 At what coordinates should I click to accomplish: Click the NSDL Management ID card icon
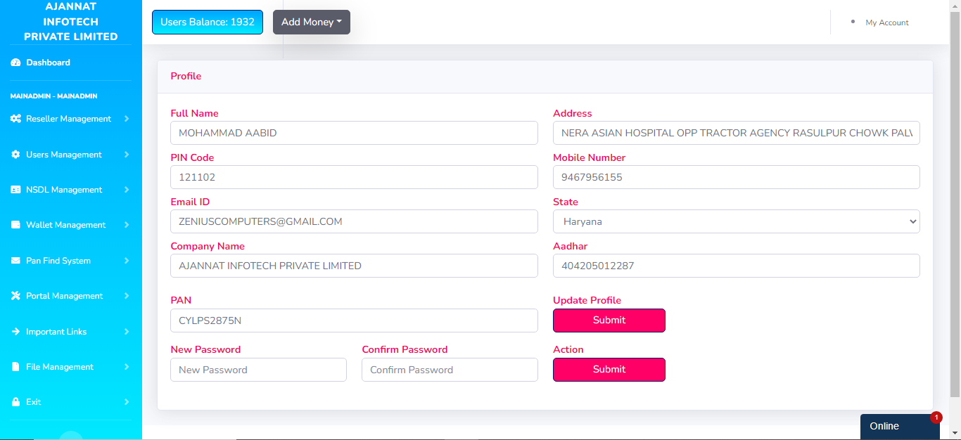[15, 190]
